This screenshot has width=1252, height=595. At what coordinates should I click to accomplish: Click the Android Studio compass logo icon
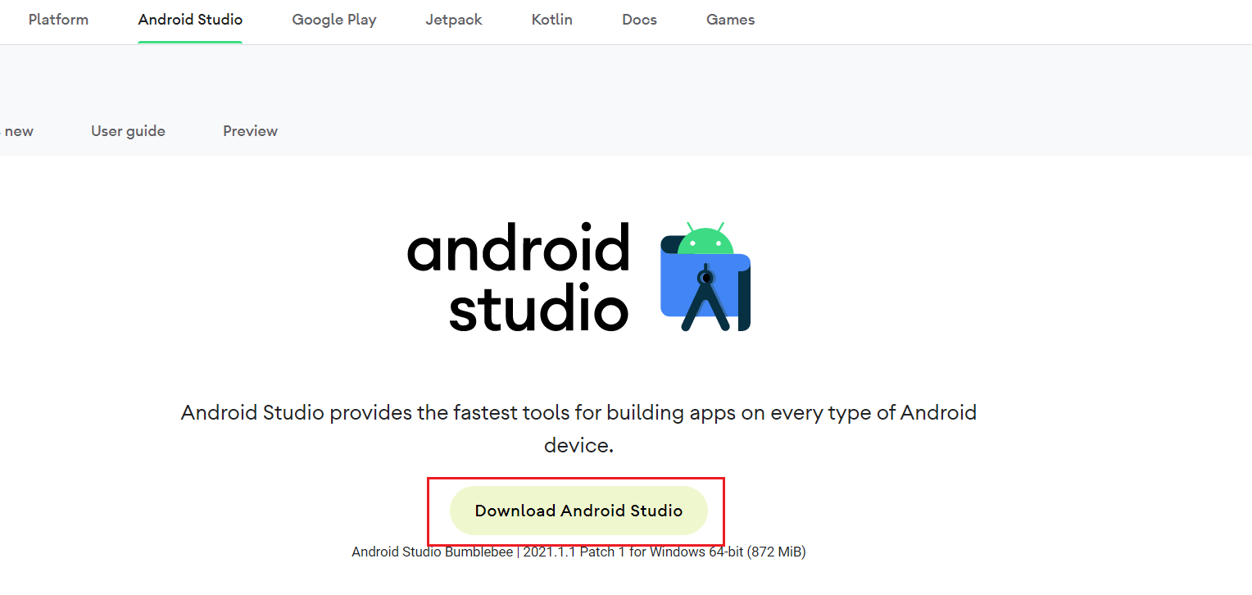(x=705, y=276)
